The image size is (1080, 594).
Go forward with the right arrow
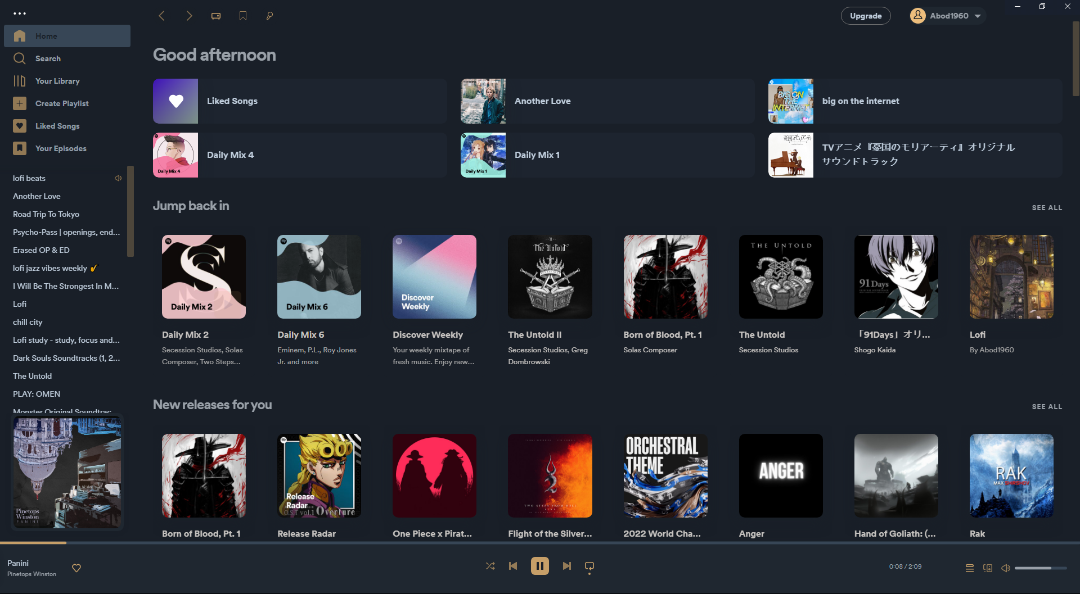pyautogui.click(x=189, y=16)
